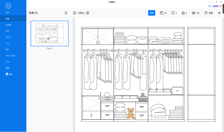
Task: Open 云文档 cloud documents
Action: 8,25
